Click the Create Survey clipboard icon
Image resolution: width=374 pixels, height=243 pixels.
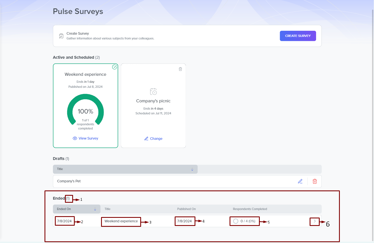point(61,36)
